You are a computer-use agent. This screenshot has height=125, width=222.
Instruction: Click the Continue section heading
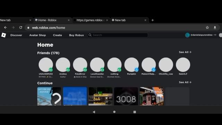click(x=45, y=83)
